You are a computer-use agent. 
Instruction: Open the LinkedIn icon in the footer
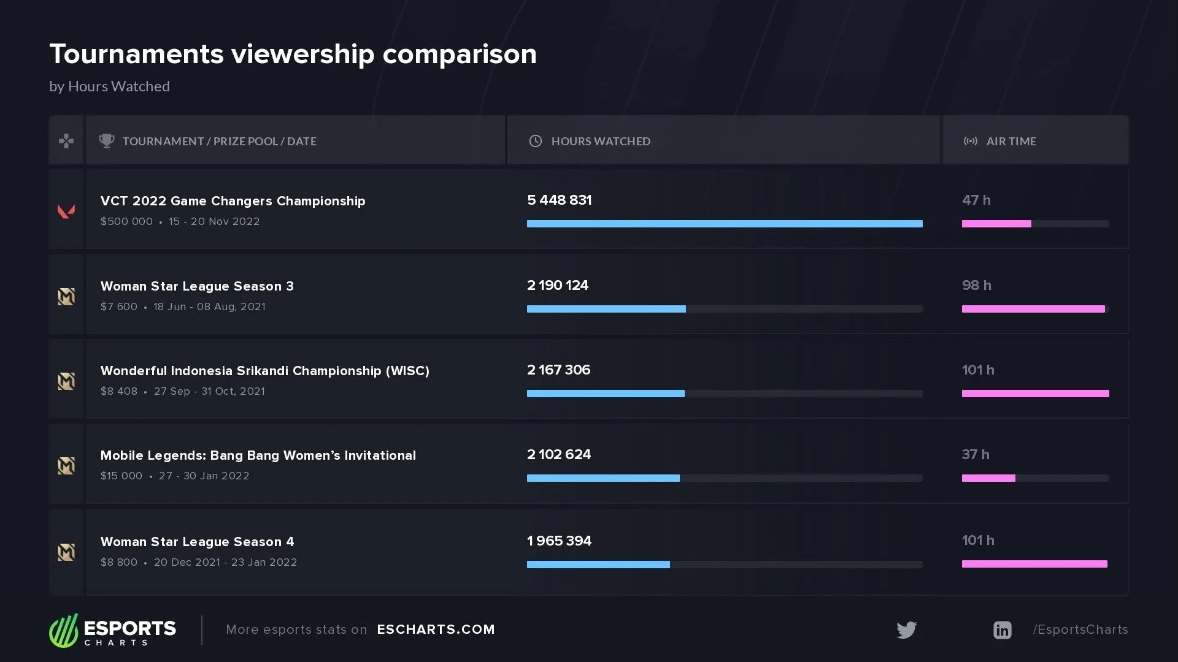click(1003, 630)
